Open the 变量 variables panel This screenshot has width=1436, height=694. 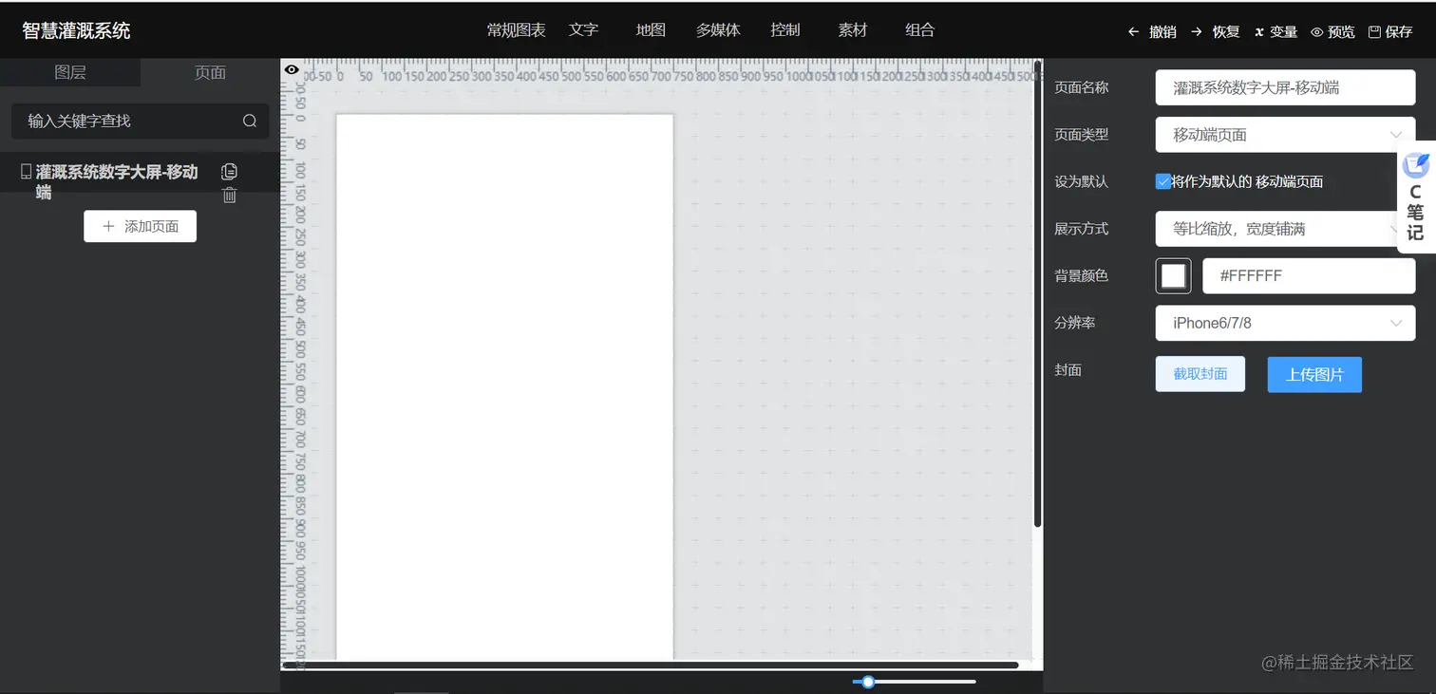1275,31
